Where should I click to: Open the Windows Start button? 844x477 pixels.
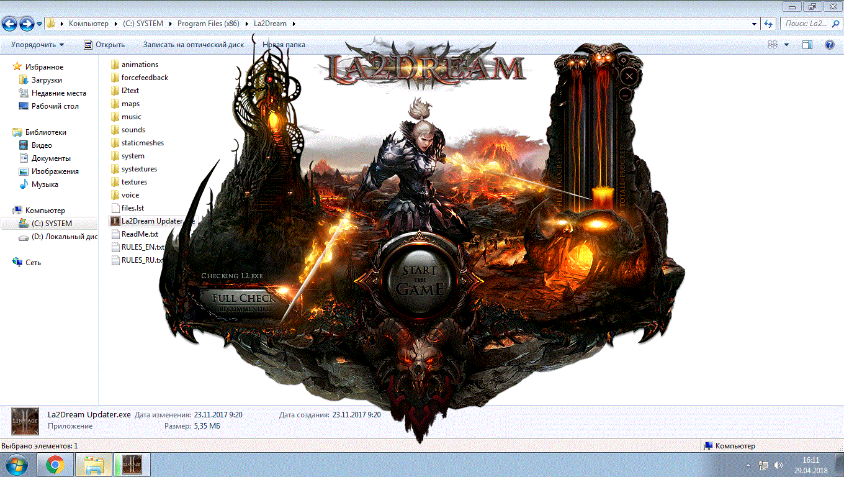(x=17, y=464)
